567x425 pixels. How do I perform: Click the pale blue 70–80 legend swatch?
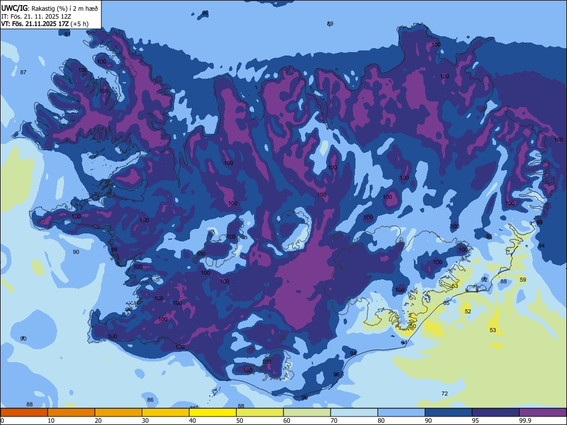coord(354,413)
